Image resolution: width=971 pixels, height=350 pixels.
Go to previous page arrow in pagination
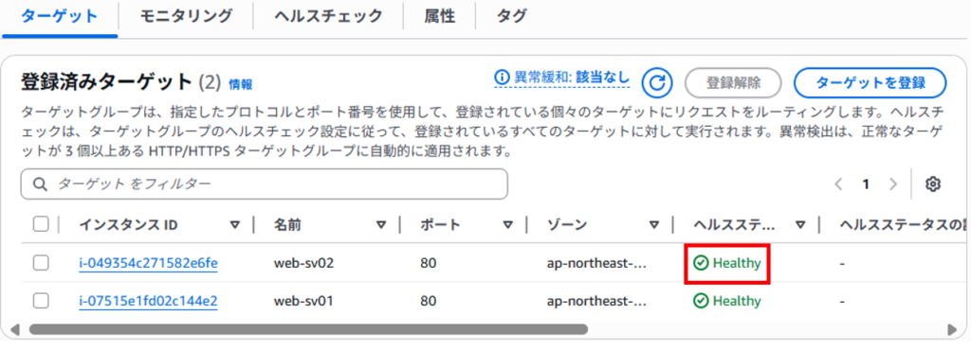[x=838, y=184]
